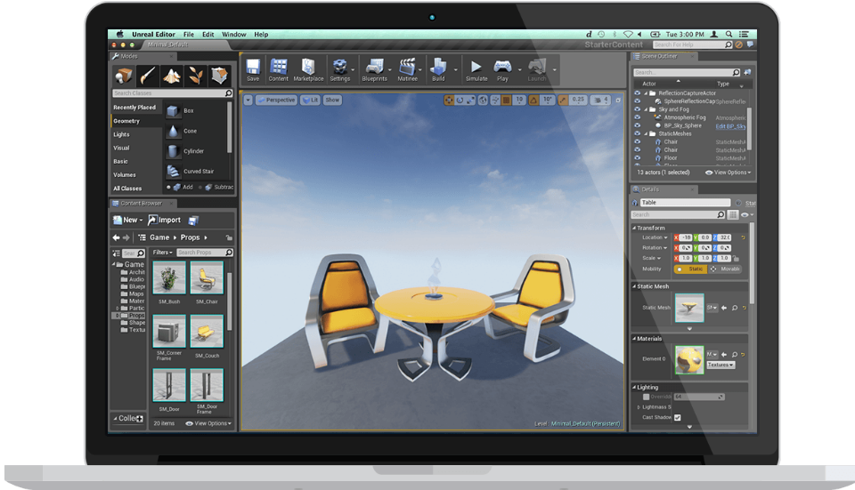Select the Paint mode brush icon
855x490 pixels.
[147, 76]
